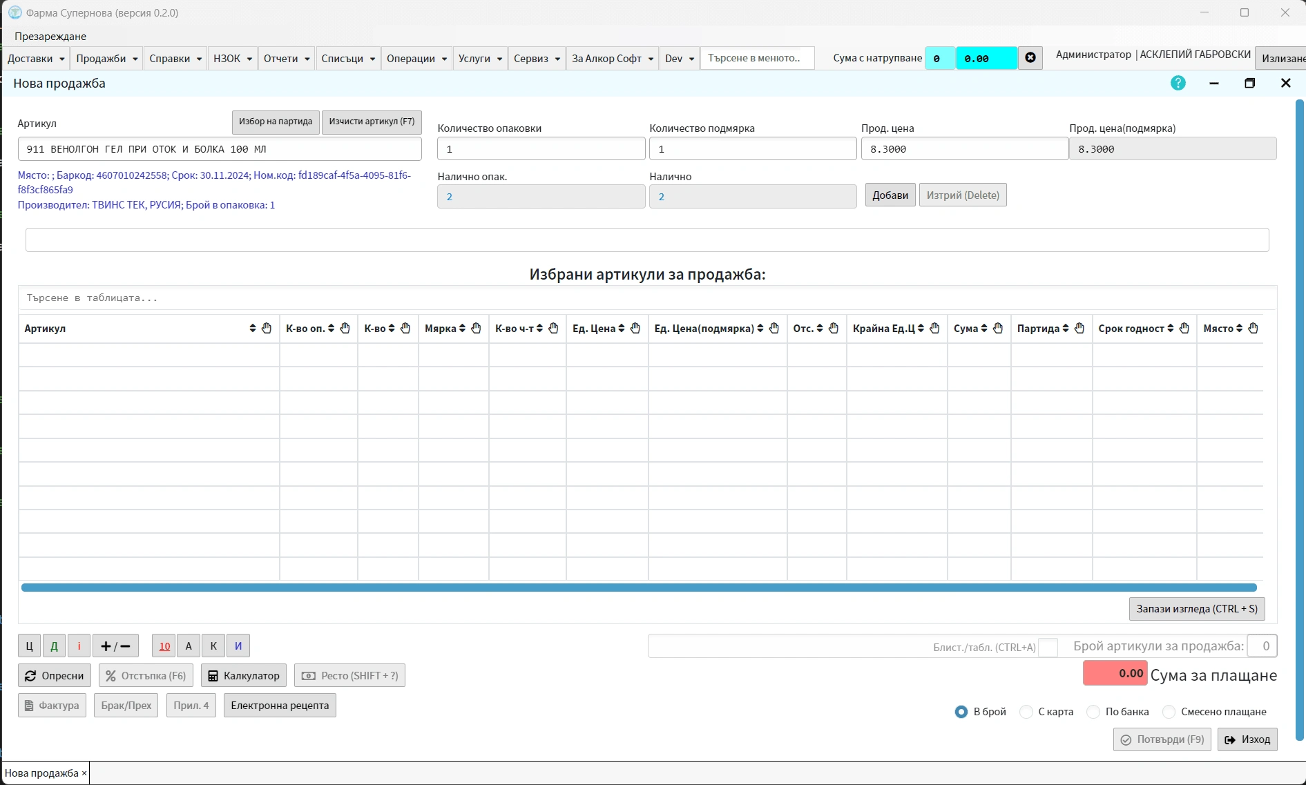Image resolution: width=1306 pixels, height=785 pixels.
Task: Click the Артикул search input field
Action: [x=220, y=149]
